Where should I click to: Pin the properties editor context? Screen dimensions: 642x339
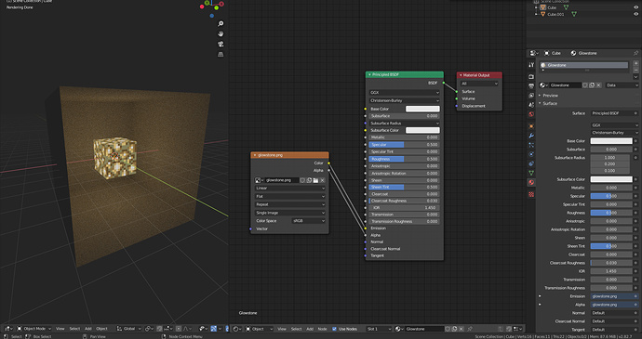point(635,53)
